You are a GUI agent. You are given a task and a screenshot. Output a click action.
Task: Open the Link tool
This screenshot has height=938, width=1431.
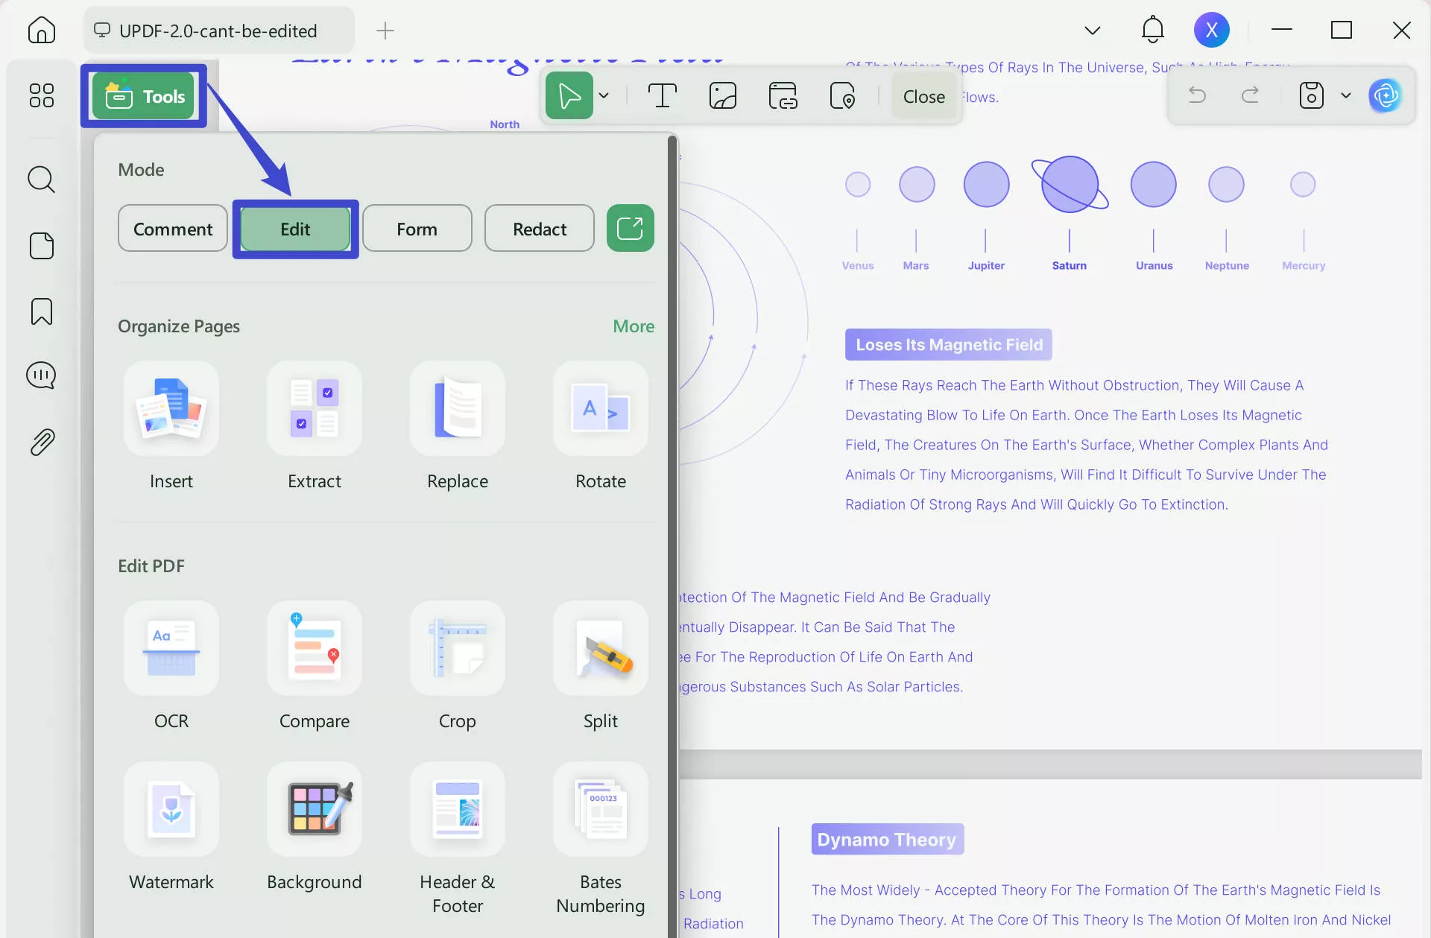pos(782,95)
